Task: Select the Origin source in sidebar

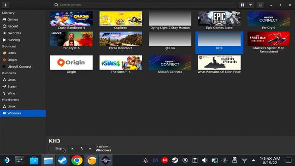Action: [23, 59]
